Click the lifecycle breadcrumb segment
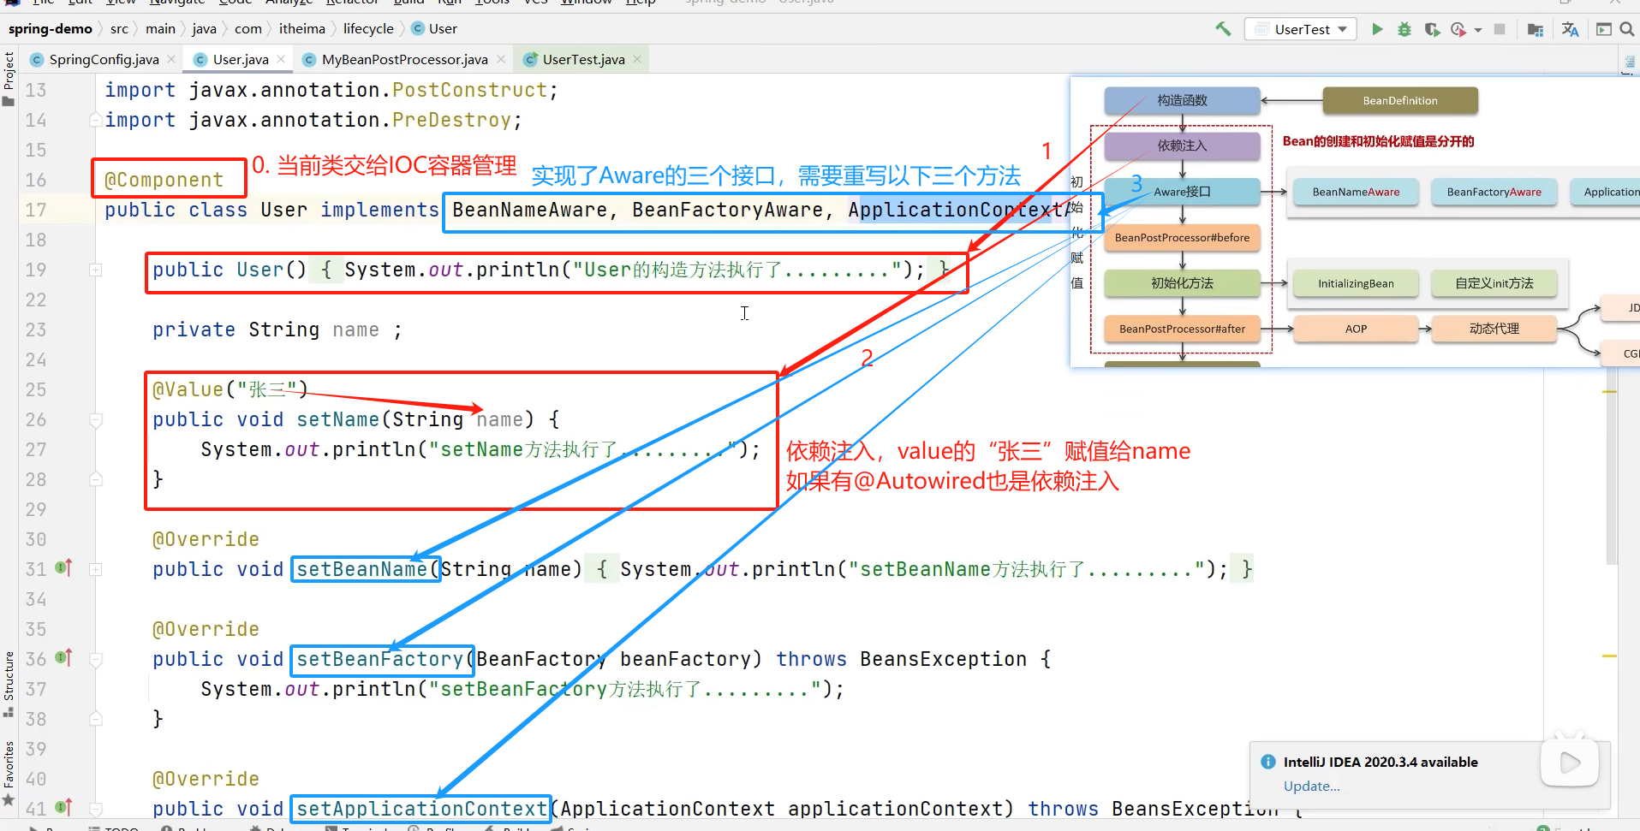The image size is (1640, 831). click(x=368, y=28)
